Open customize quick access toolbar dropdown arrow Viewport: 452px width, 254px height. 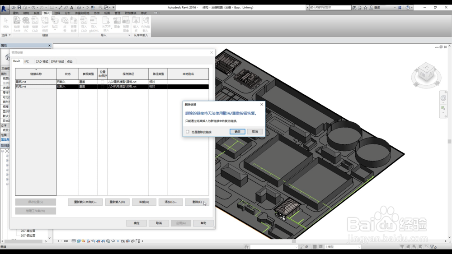(113, 8)
